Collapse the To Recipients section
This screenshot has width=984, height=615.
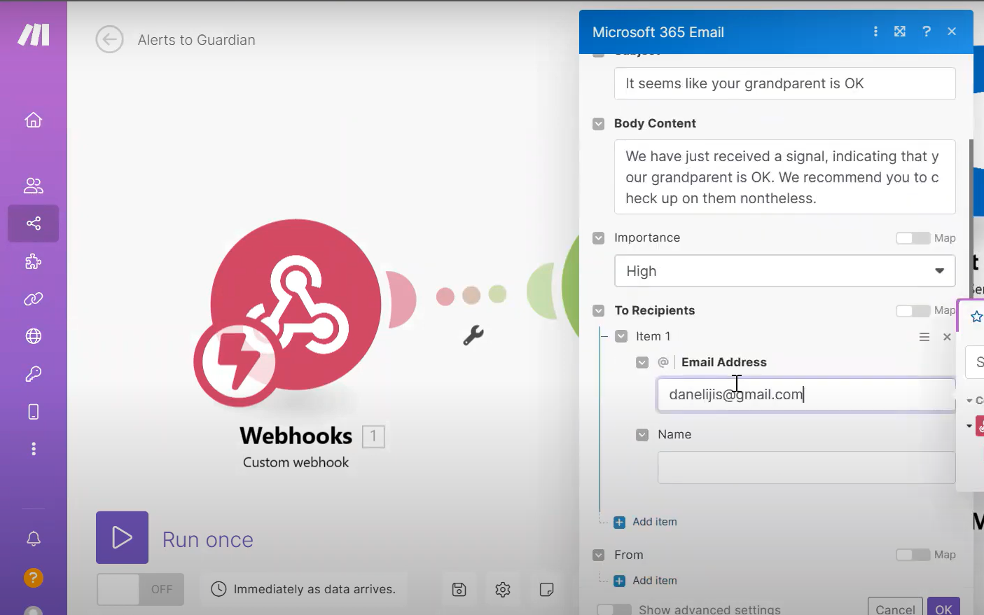(x=598, y=310)
